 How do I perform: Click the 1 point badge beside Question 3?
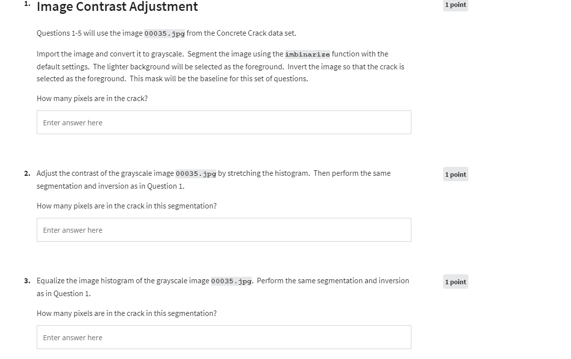tap(455, 281)
